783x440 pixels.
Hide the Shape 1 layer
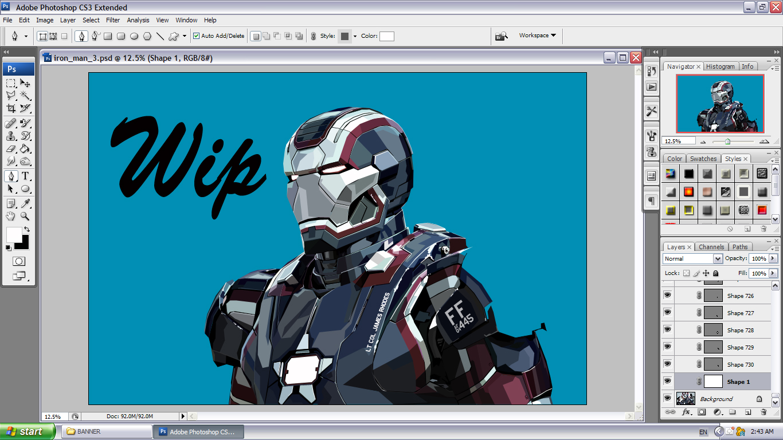[667, 382]
